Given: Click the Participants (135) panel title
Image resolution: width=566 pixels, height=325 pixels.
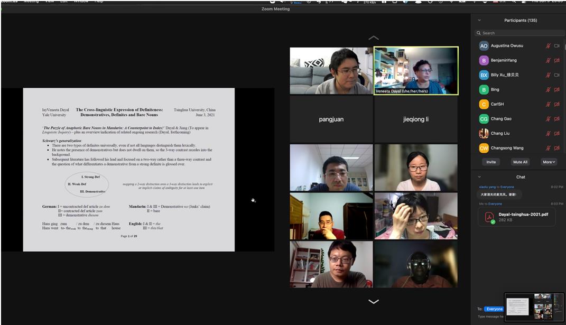Looking at the screenshot, I should pyautogui.click(x=521, y=20).
